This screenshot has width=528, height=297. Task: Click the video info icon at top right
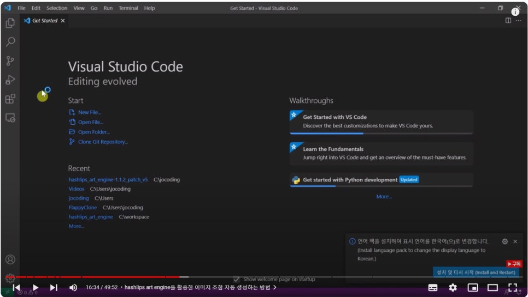tap(515, 12)
